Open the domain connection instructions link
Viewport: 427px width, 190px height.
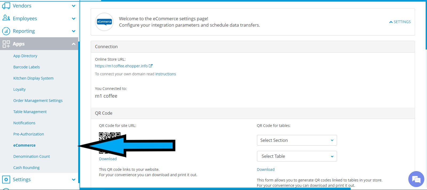click(165, 74)
